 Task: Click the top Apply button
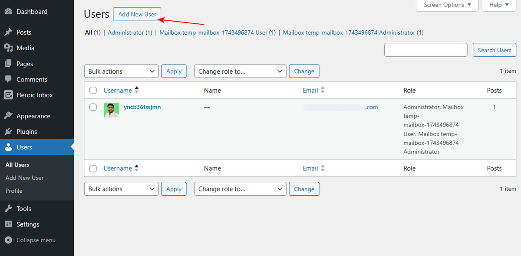[174, 71]
